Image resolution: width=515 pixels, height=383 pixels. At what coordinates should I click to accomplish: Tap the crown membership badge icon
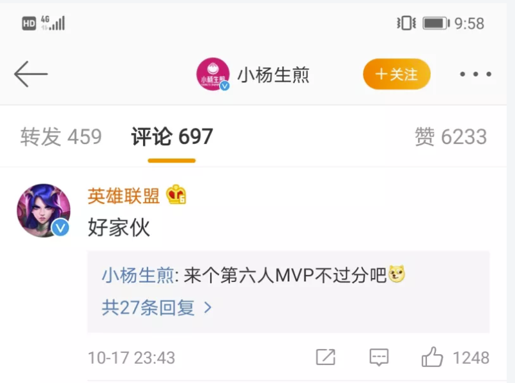tap(176, 194)
